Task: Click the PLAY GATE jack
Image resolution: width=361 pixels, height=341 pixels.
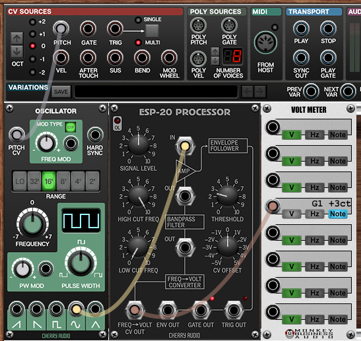Action: pos(328,58)
